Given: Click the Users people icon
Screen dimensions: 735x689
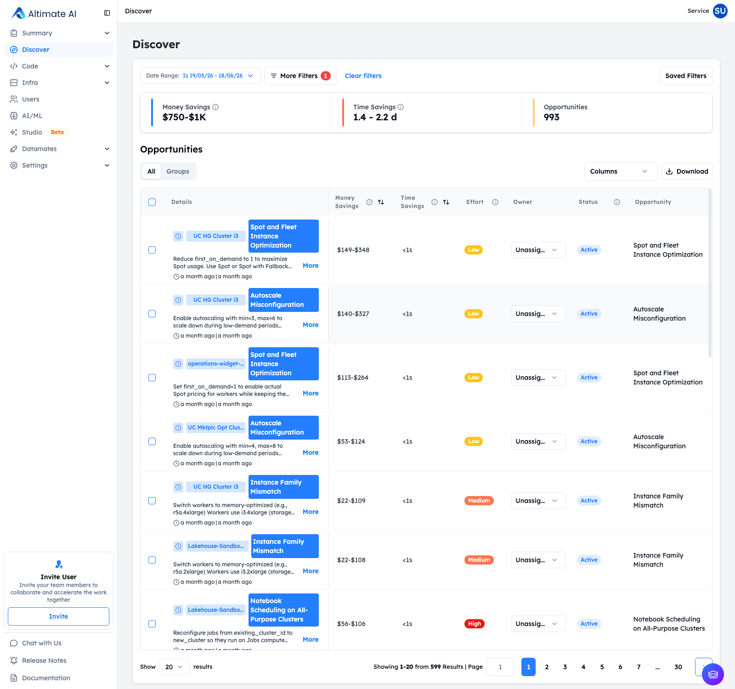Looking at the screenshot, I should point(14,99).
